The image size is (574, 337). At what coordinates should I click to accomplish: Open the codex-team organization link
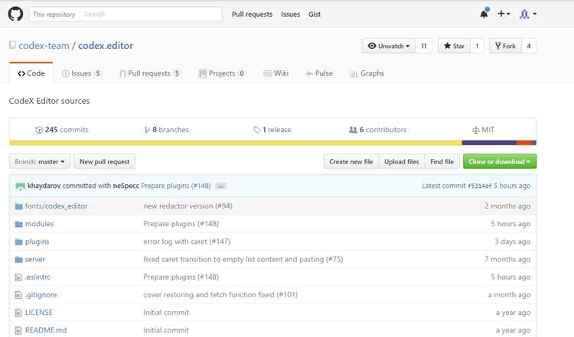[x=44, y=46]
